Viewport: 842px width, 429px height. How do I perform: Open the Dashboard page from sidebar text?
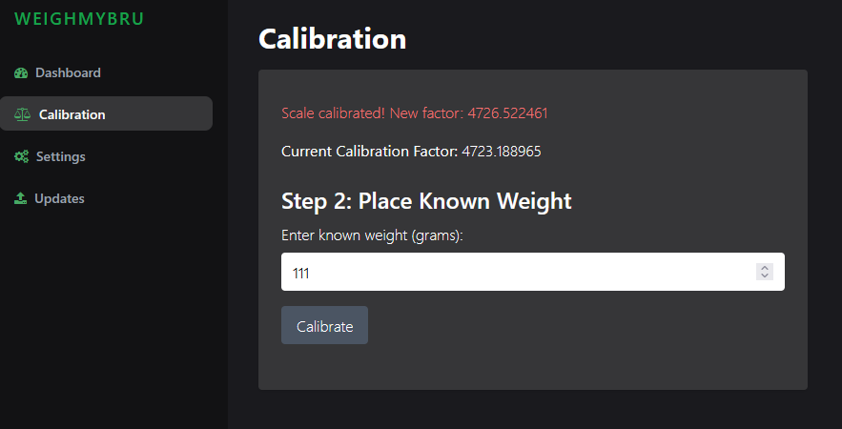(68, 72)
